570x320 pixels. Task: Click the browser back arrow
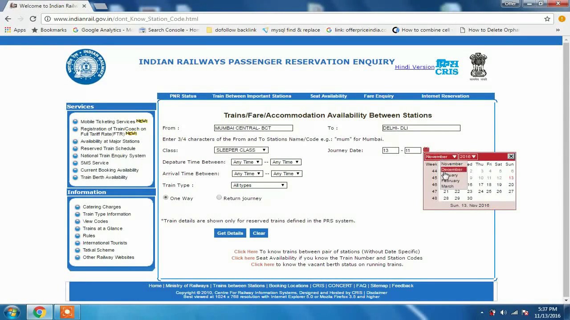coord(8,19)
